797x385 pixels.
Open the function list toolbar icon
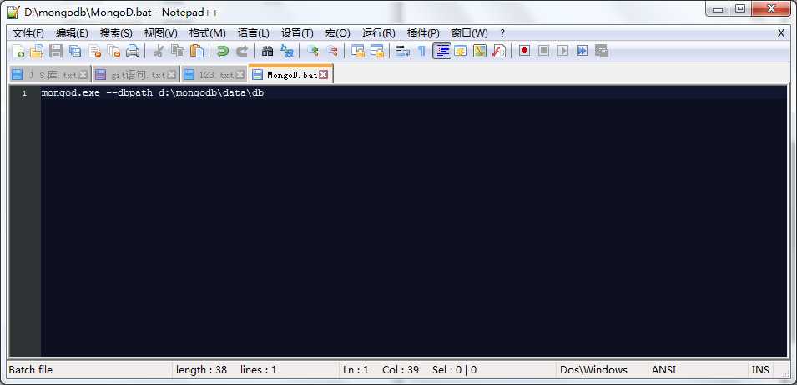click(x=499, y=51)
